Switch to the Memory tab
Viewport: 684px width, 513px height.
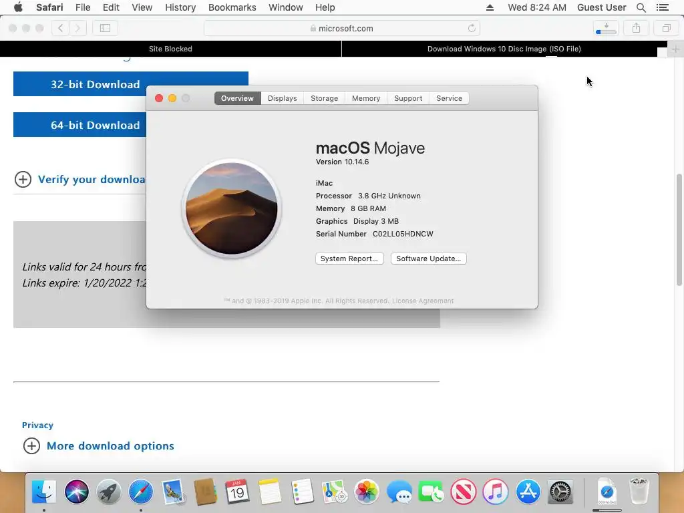point(366,98)
